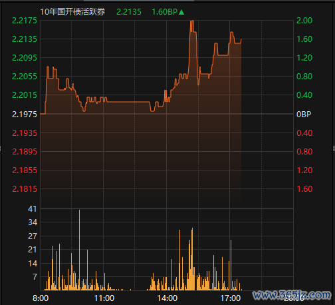Click the current yield value 2.2135
The width and height of the screenshot is (335, 305).
click(x=129, y=12)
